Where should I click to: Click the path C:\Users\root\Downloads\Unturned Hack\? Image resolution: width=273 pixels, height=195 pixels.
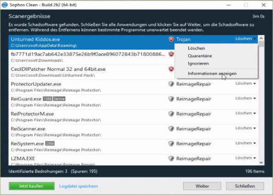(x=53, y=75)
